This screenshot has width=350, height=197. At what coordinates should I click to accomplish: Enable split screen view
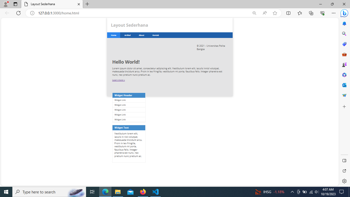tap(288, 13)
